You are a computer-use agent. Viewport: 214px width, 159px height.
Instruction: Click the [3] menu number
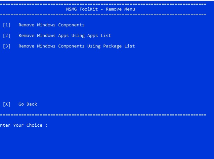7,46
